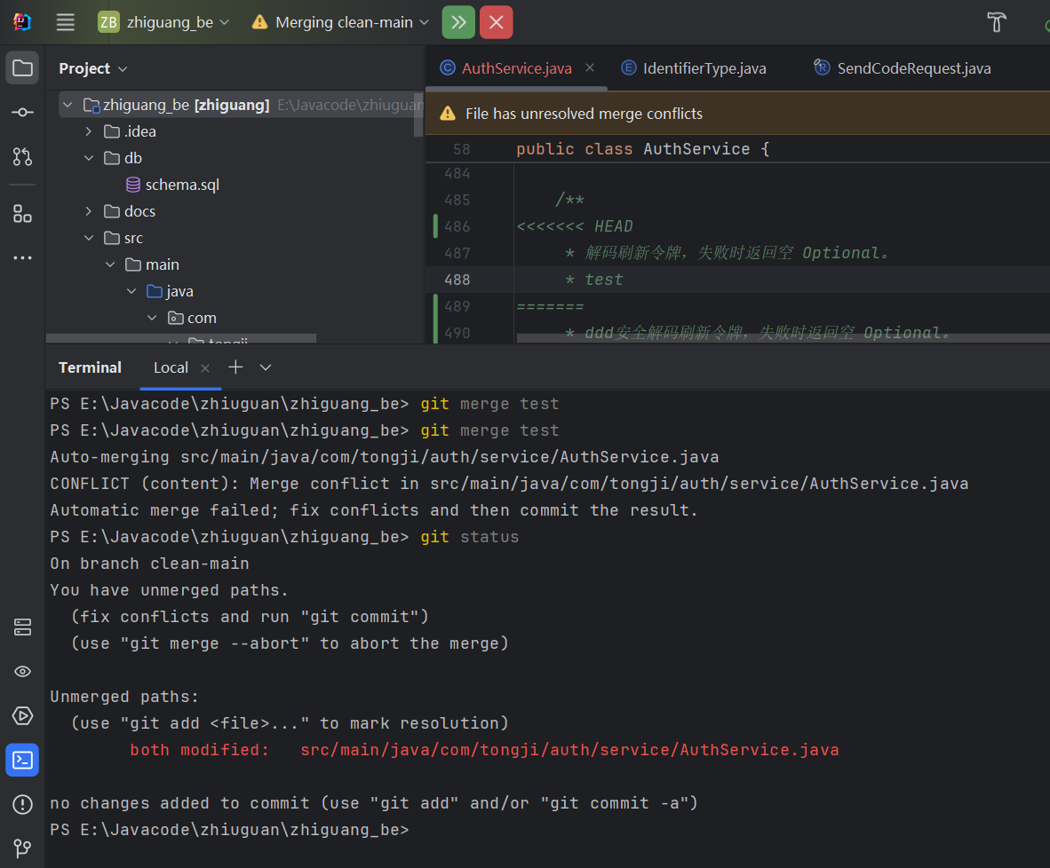This screenshot has width=1050, height=868.
Task: Add a new terminal tab
Action: [x=235, y=367]
